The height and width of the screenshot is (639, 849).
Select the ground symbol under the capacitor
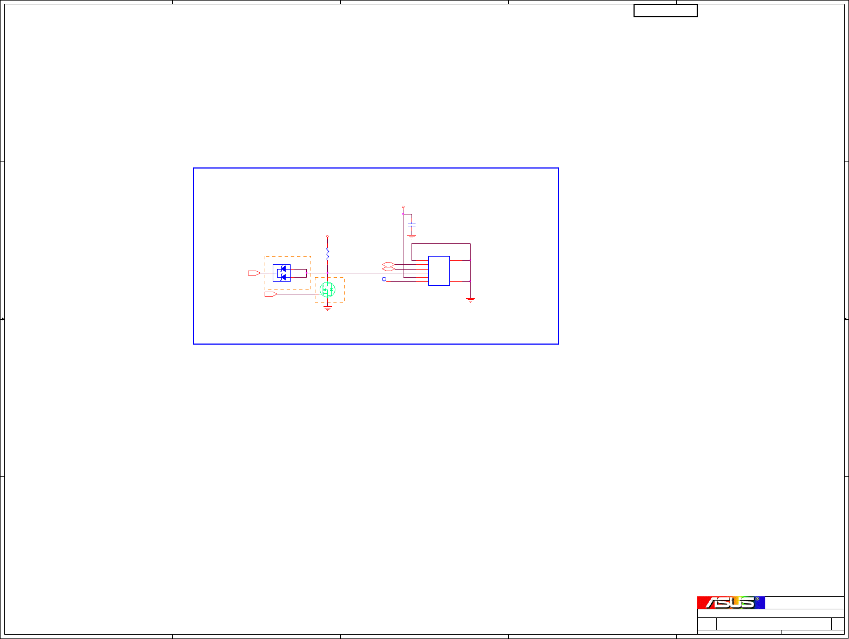point(412,237)
